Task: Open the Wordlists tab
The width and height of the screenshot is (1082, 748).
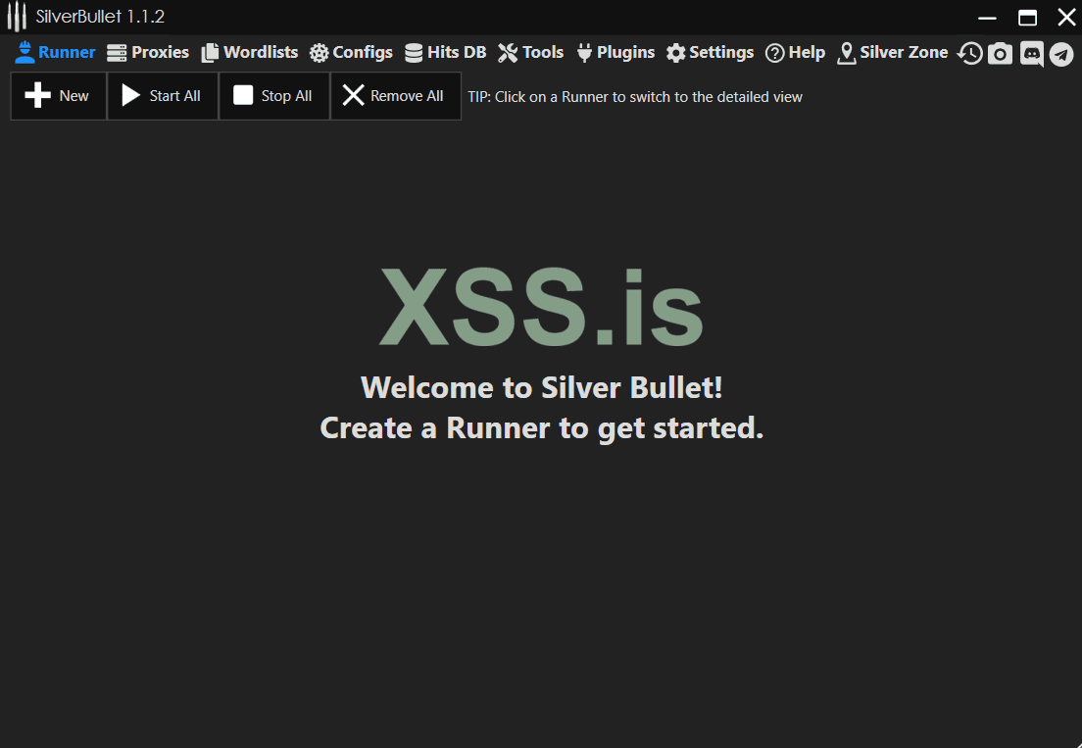Action: (x=250, y=52)
